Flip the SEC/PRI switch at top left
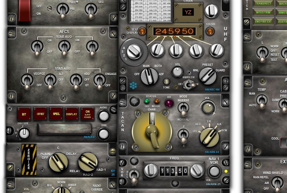The height and width of the screenshot is (193, 287). point(63,11)
